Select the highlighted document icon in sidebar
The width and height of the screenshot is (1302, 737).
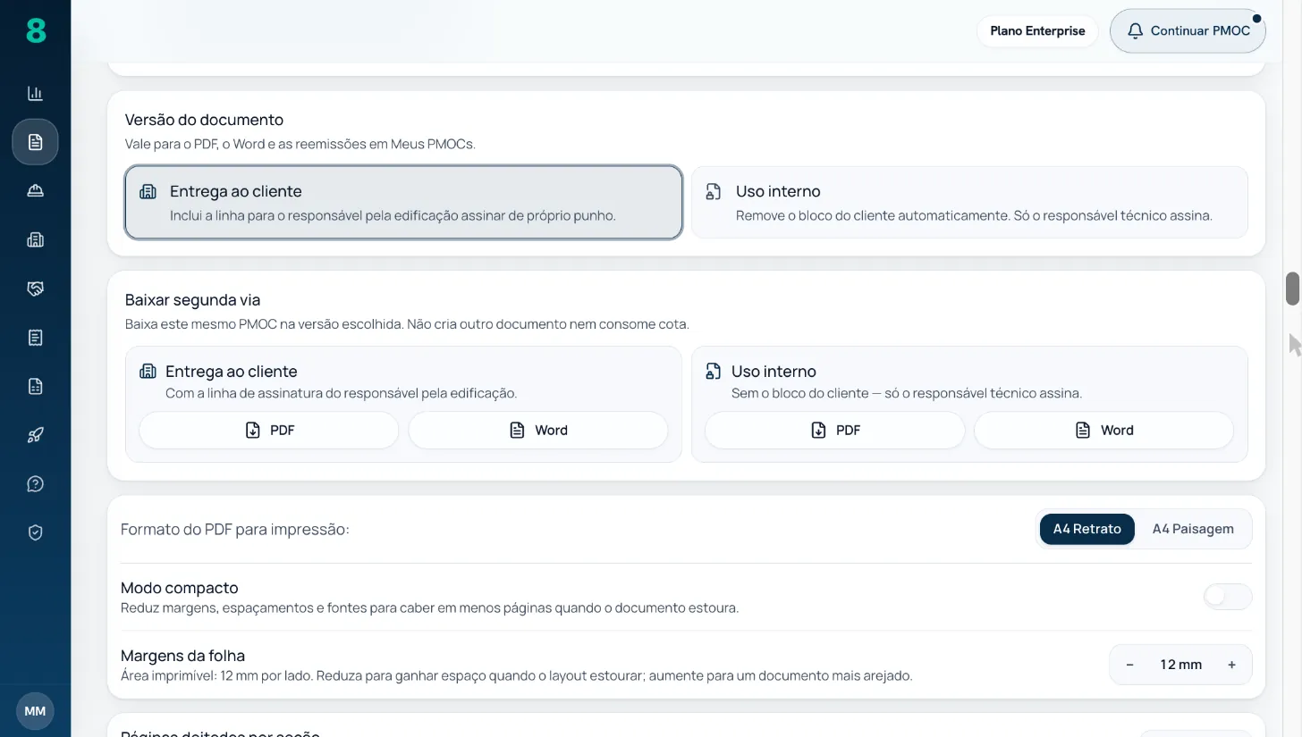(x=35, y=142)
